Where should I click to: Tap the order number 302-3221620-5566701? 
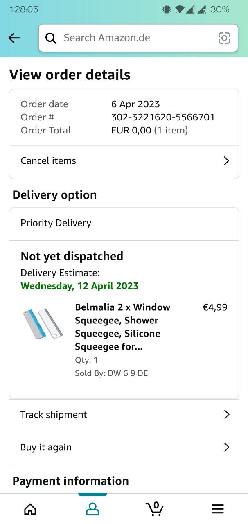(x=163, y=117)
